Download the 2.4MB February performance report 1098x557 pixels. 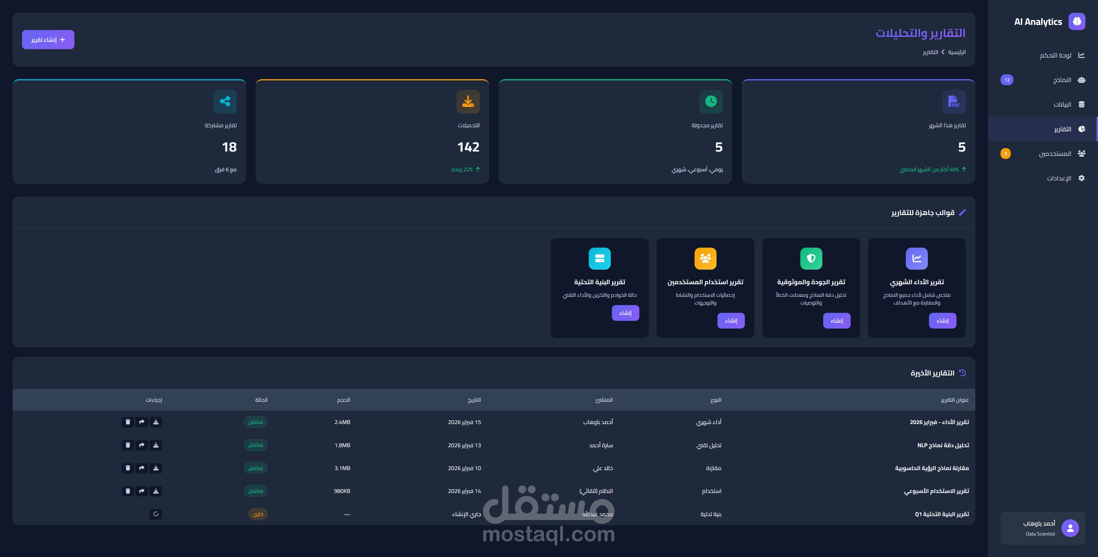[x=156, y=422]
